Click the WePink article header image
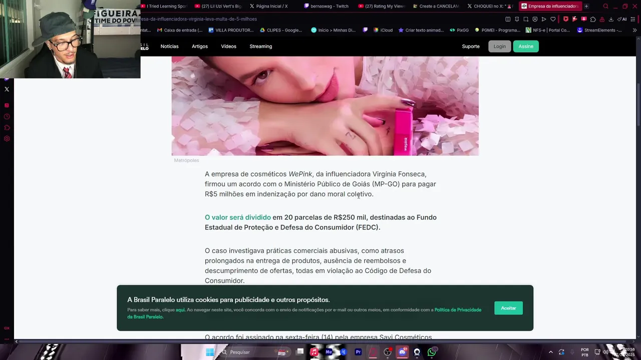 (325, 105)
